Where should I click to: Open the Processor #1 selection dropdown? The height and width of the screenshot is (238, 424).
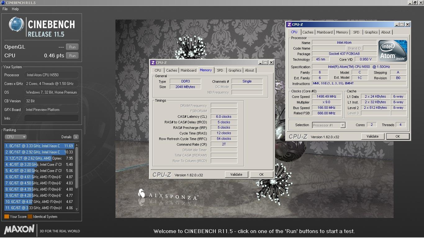[329, 125]
